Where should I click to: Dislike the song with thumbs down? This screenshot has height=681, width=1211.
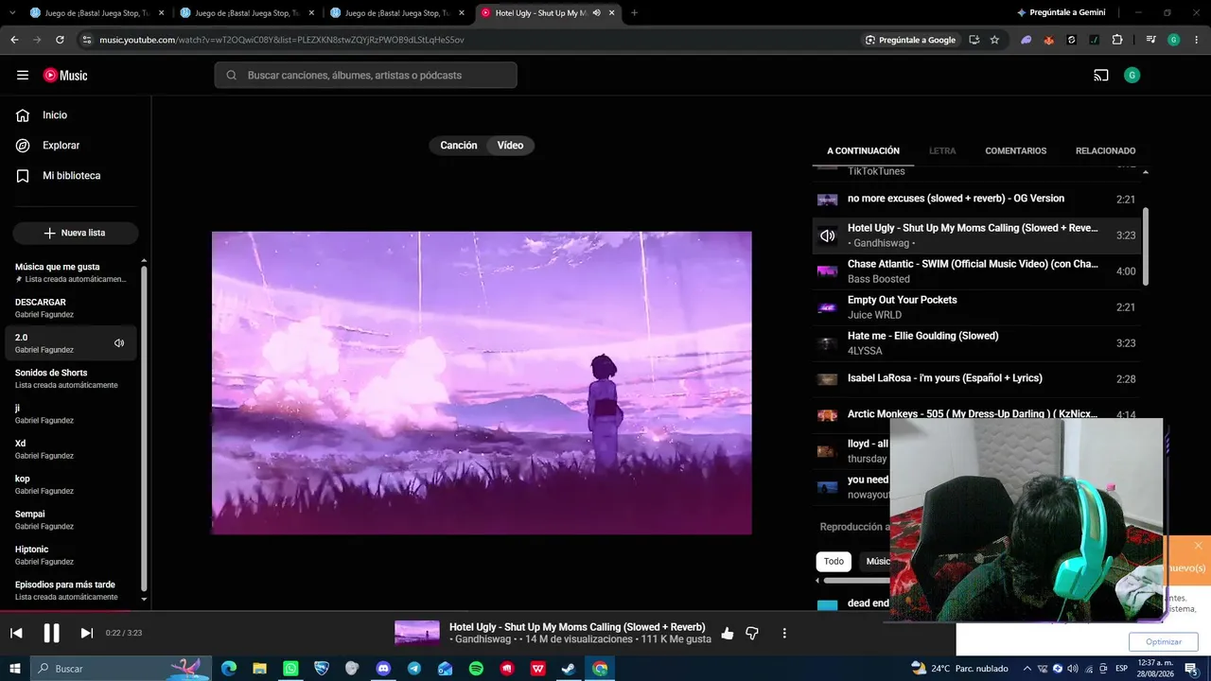coord(752,634)
